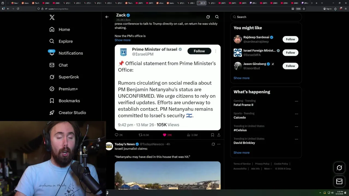Show more under What's happening
This screenshot has width=349, height=196.
point(242,153)
